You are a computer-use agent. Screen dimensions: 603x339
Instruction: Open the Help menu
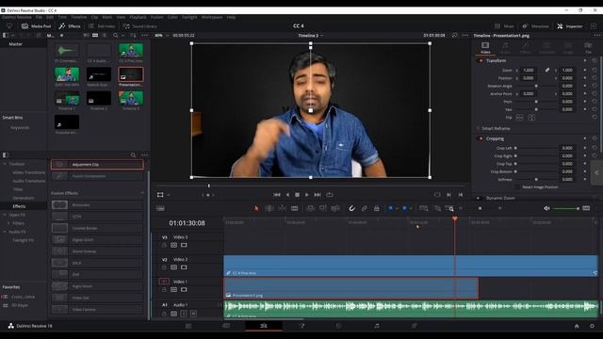click(231, 17)
